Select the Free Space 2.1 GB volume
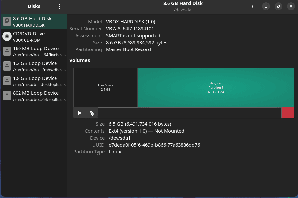The image size is (298, 198). point(105,87)
